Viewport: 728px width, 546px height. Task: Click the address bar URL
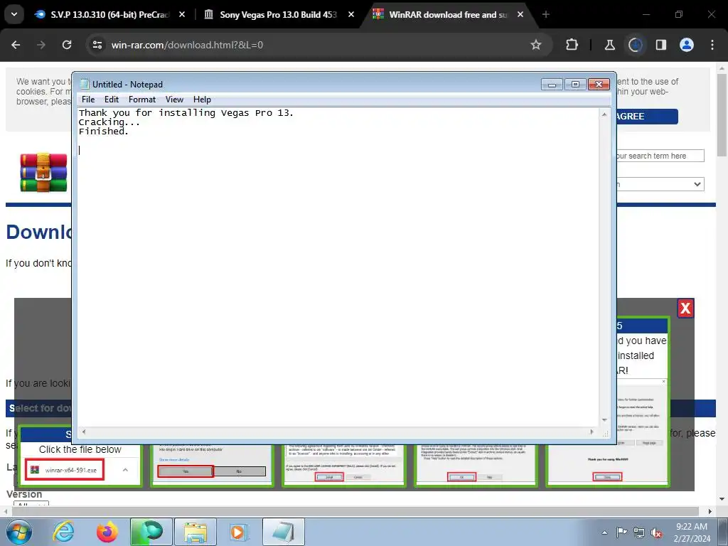pos(187,45)
